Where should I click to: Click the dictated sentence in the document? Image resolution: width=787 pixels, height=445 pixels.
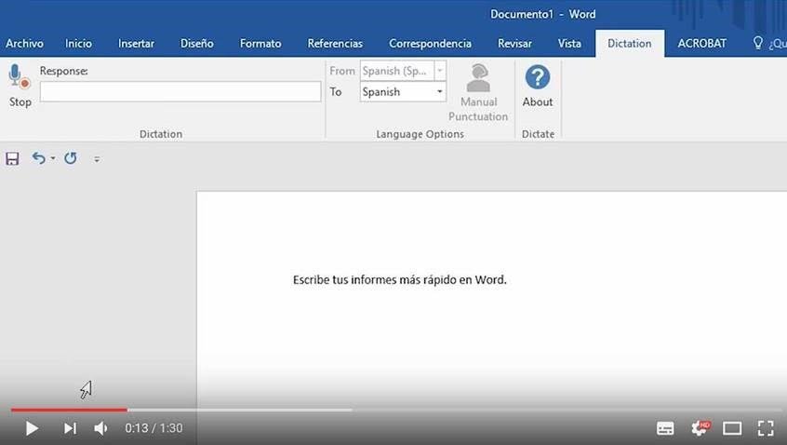click(399, 280)
